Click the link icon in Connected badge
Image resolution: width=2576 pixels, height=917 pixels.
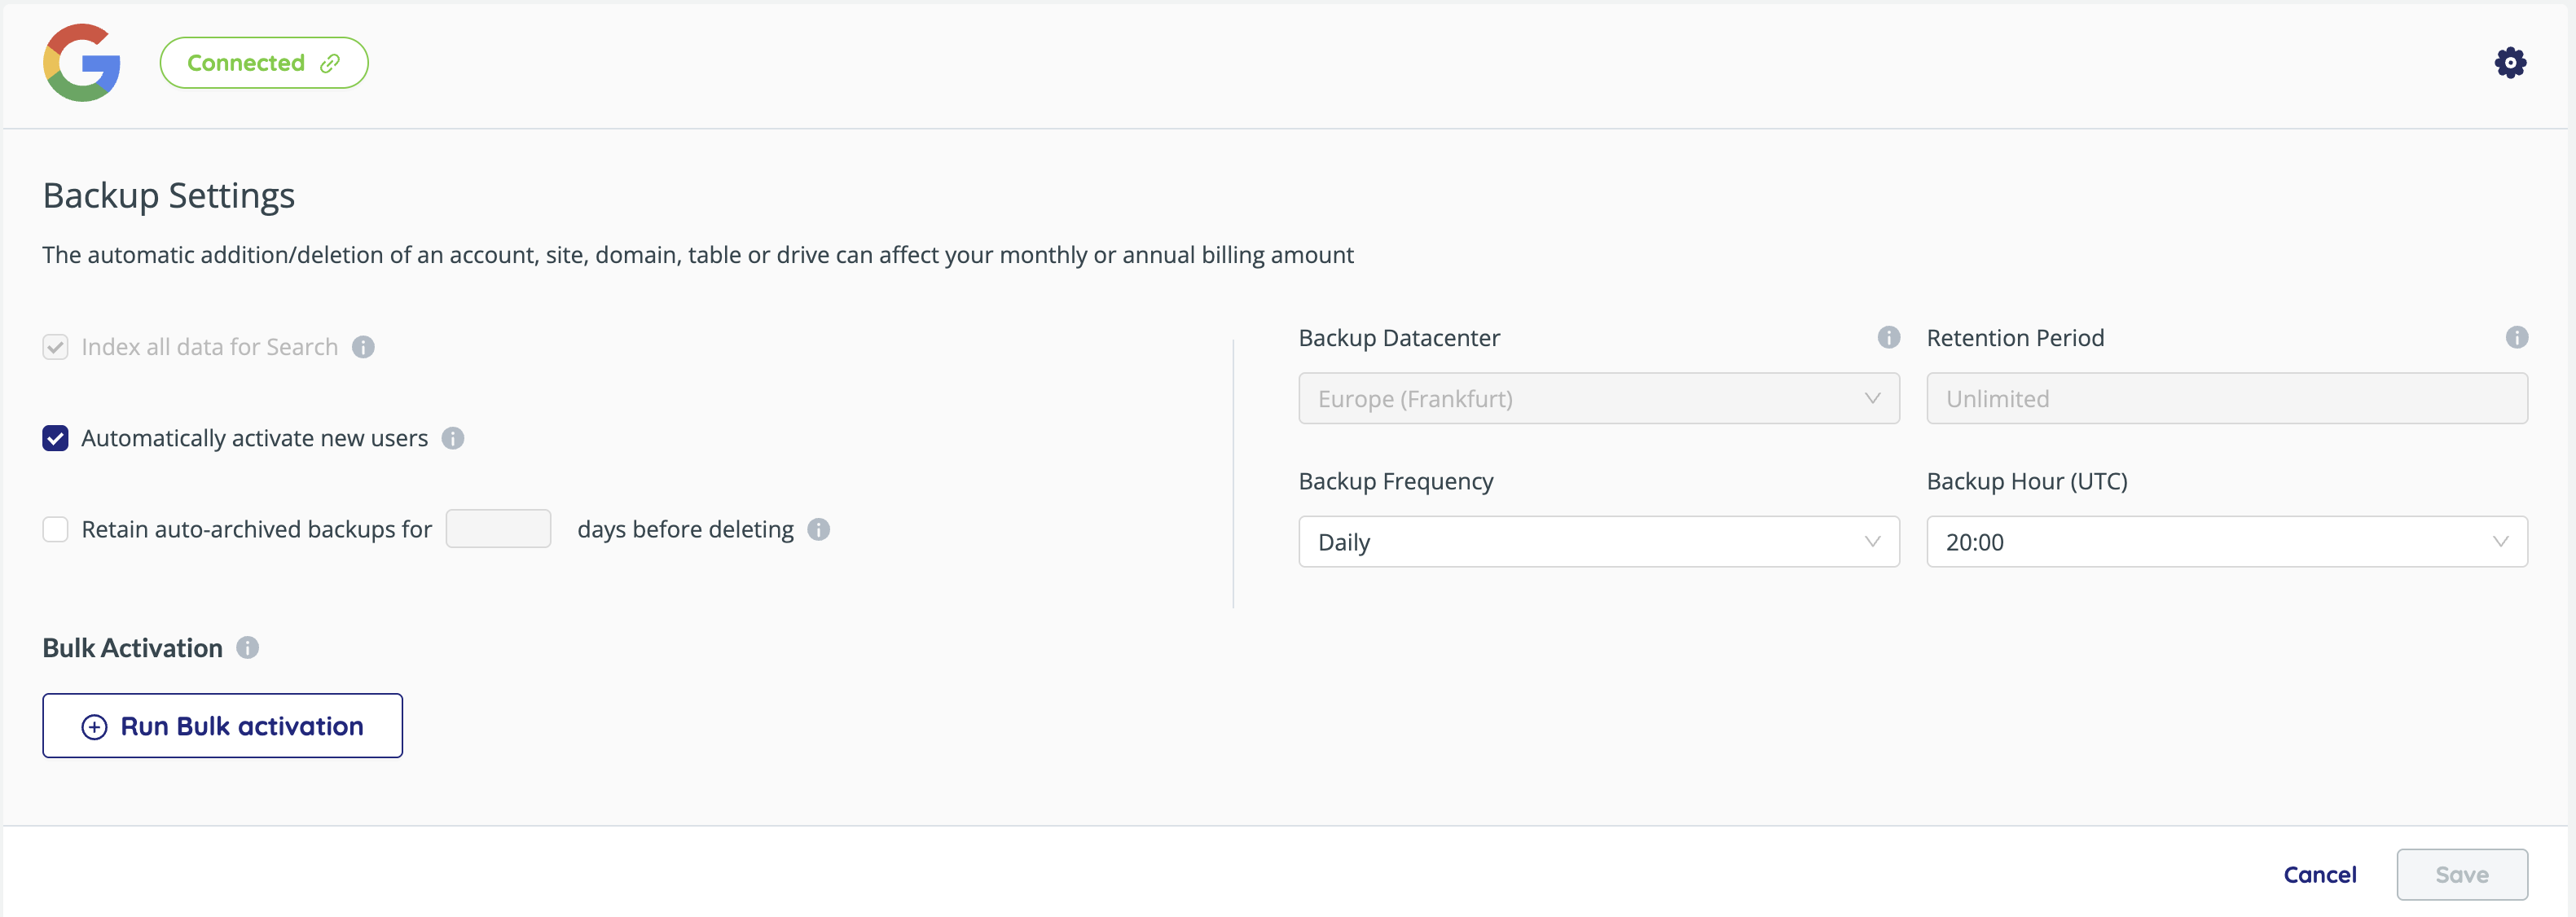tap(330, 64)
